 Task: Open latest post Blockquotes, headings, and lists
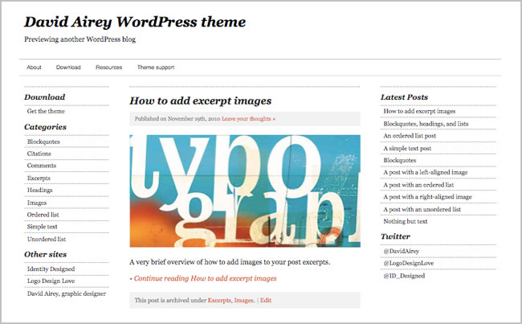[x=426, y=124]
